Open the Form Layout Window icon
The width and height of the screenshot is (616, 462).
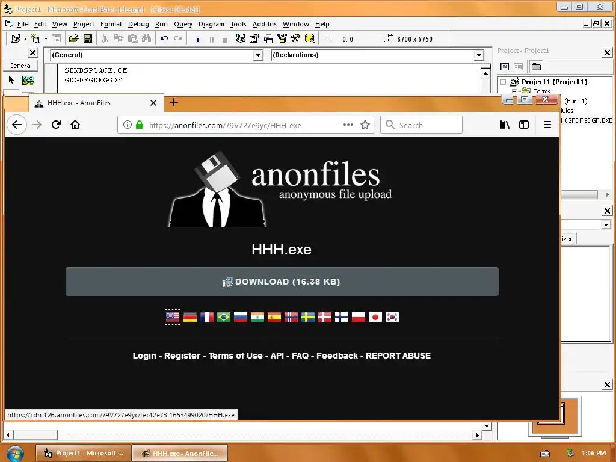pos(268,38)
